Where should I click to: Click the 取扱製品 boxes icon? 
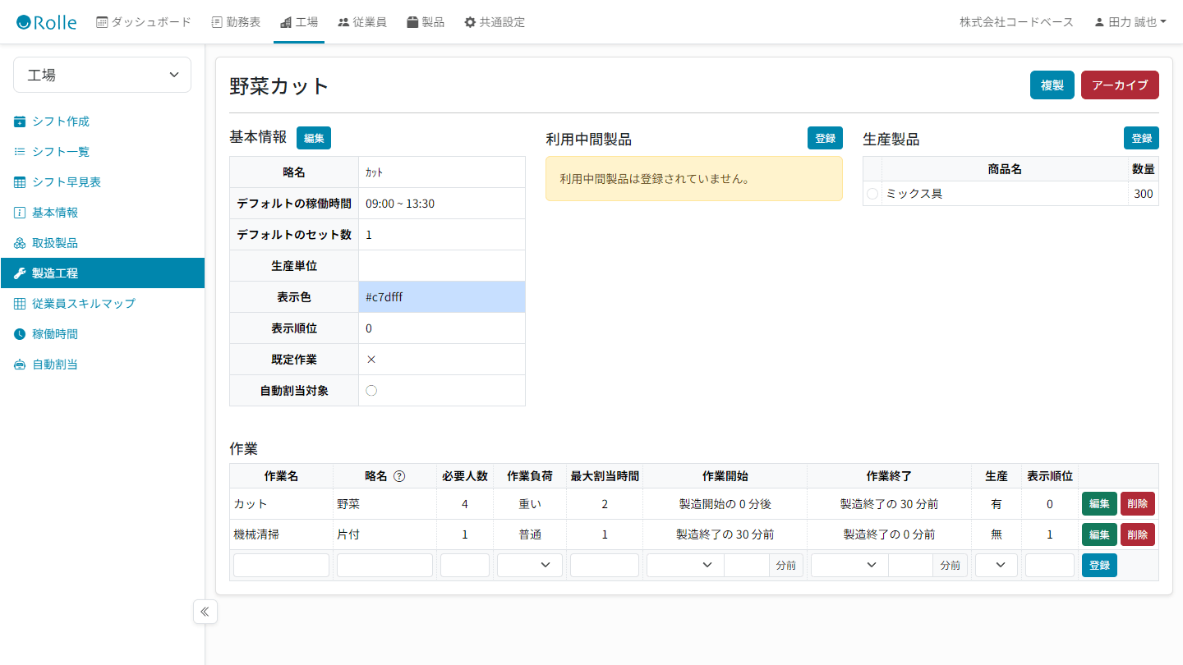pos(20,243)
